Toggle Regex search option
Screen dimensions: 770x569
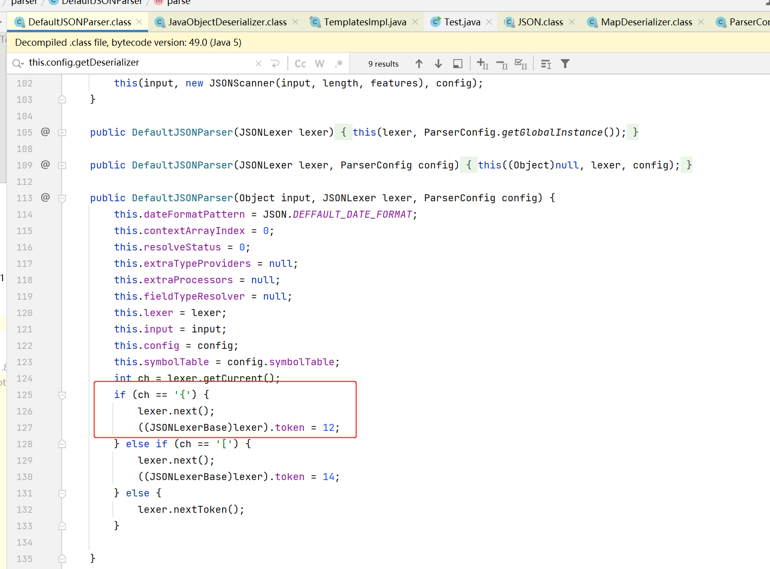coord(339,64)
